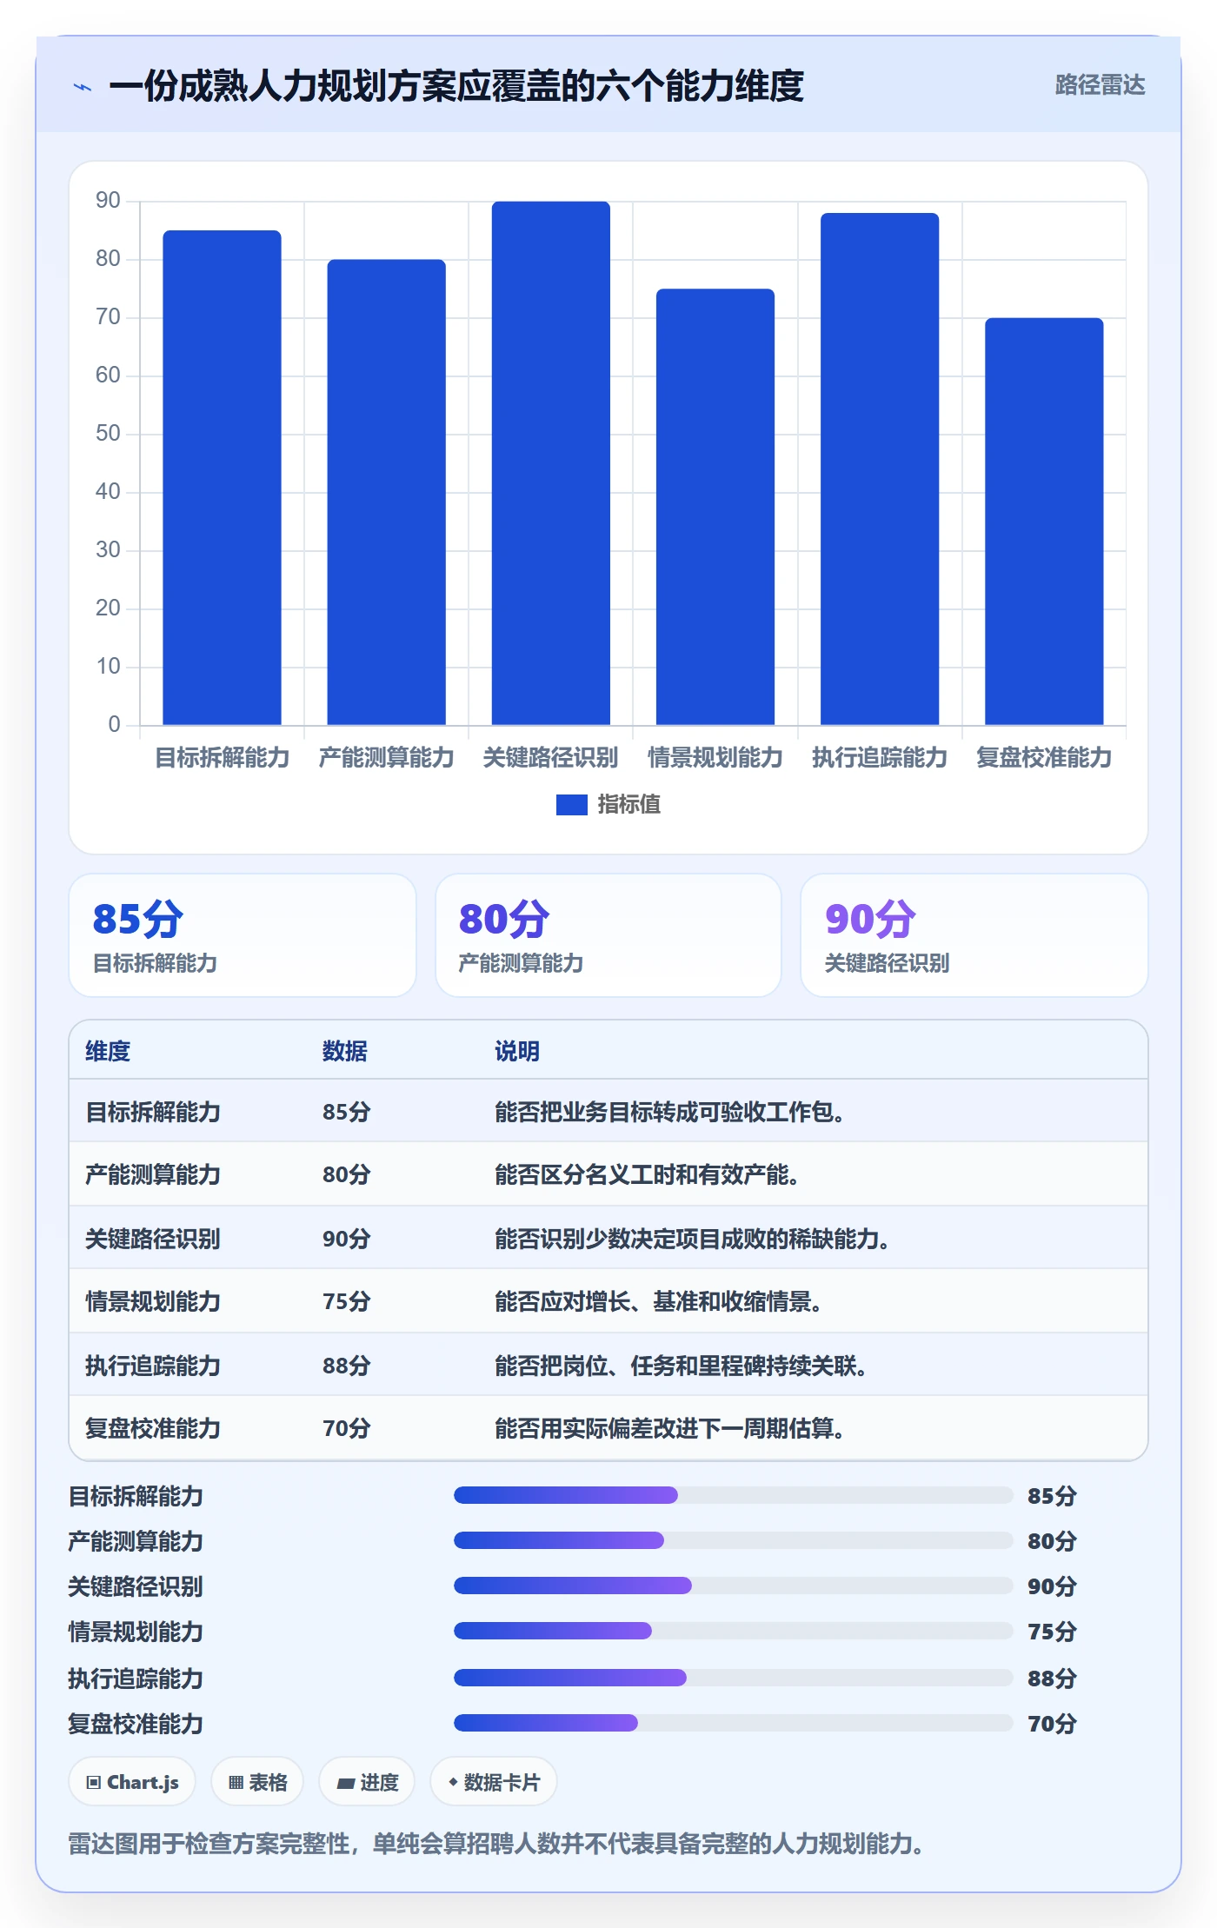Image resolution: width=1217 pixels, height=1928 pixels.
Task: Click the lightning icon beside the title
Action: click(83, 87)
